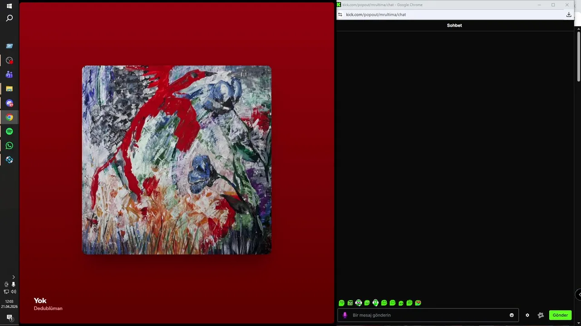Screen dimensions: 581x326
Task: Send message with Gönder button
Action: click(x=560, y=315)
